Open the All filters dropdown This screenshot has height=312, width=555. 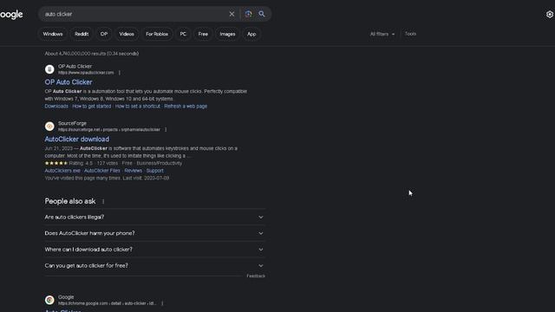pos(382,34)
